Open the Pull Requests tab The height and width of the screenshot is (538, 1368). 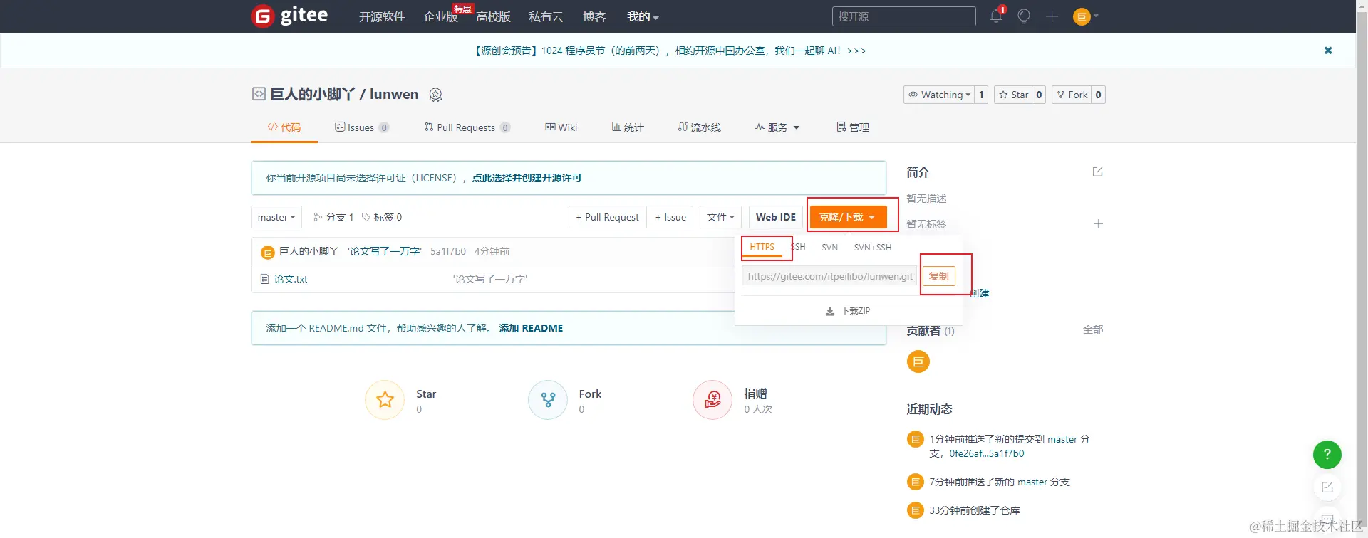(467, 127)
